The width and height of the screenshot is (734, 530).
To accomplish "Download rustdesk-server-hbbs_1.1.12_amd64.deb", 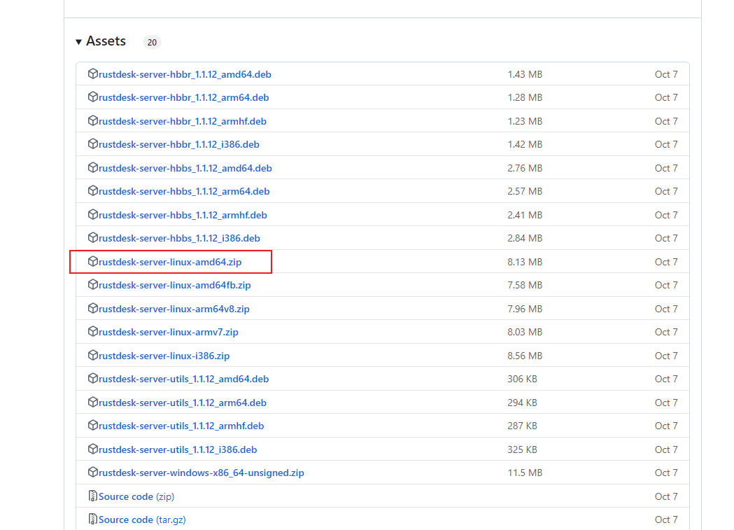I will click(x=185, y=168).
